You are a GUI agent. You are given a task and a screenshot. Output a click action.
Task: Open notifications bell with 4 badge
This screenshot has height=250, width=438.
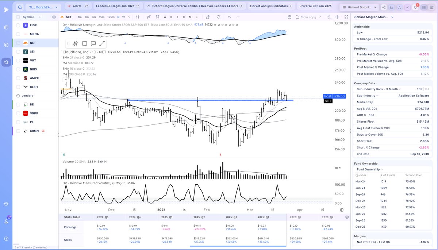pyautogui.click(x=415, y=7)
